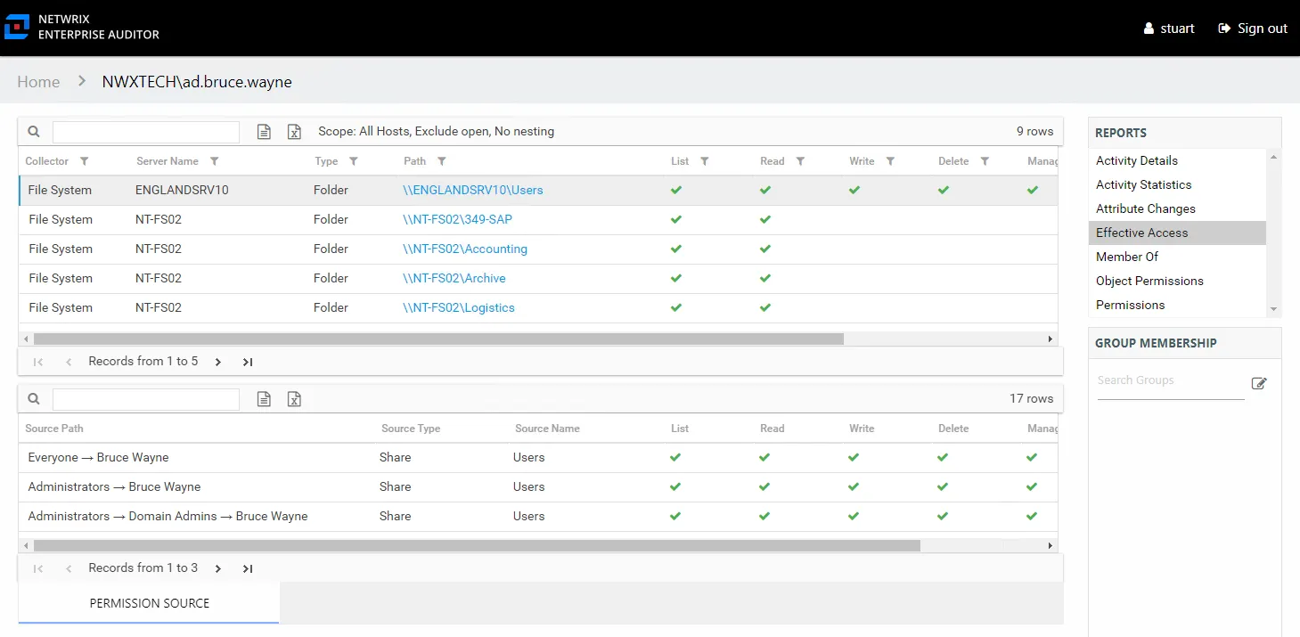The width and height of the screenshot is (1300, 637).
Task: Click the stuart user profile icon
Action: point(1149,29)
